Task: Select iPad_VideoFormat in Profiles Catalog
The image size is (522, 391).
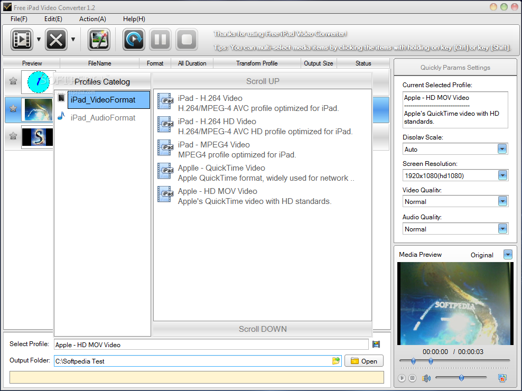Action: (x=108, y=100)
